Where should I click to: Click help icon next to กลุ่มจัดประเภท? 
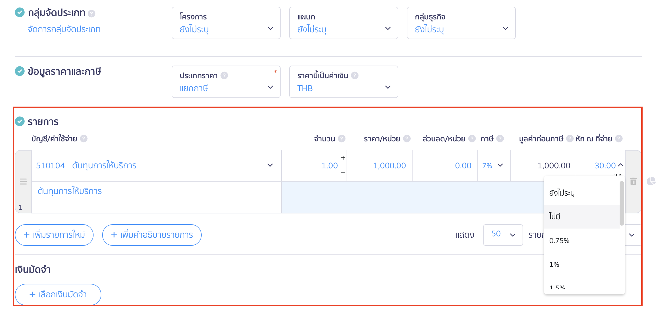pos(92,13)
